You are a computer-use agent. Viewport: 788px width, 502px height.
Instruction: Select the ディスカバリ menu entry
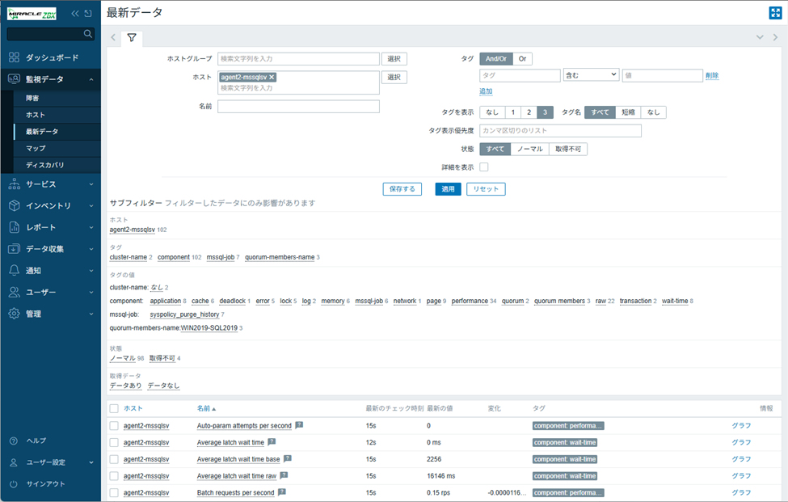pos(44,165)
